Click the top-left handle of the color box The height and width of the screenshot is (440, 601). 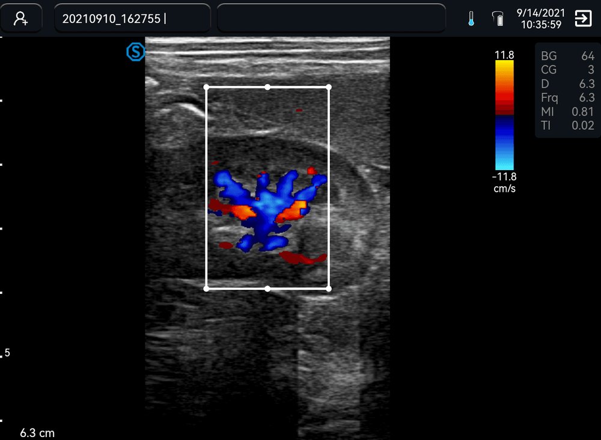click(206, 87)
